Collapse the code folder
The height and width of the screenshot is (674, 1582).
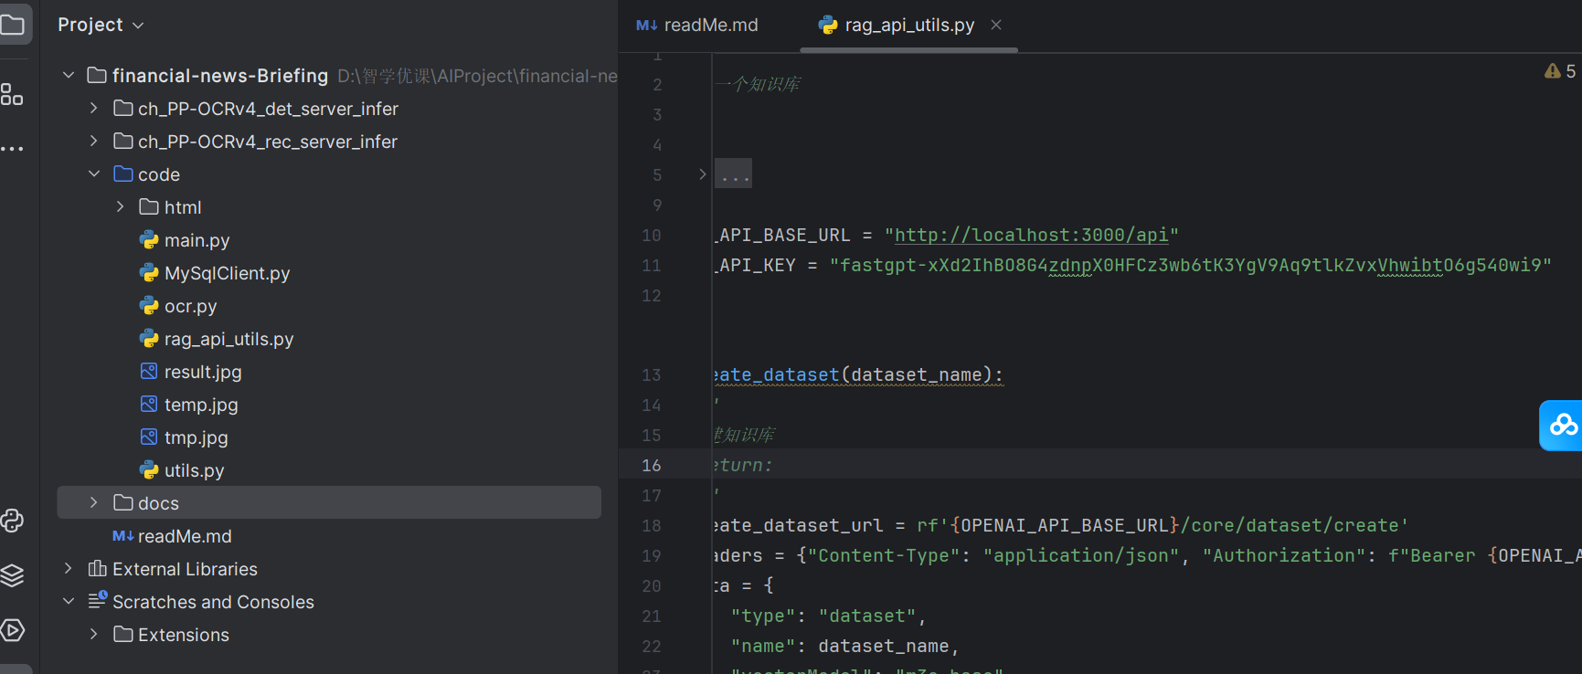[x=94, y=174]
